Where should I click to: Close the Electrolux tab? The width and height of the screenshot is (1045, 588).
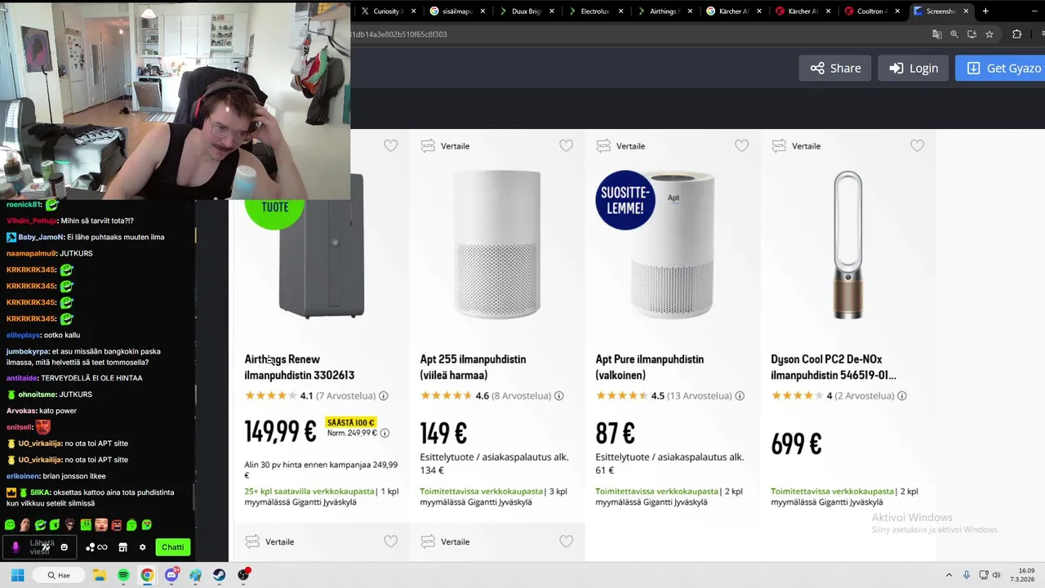point(620,11)
